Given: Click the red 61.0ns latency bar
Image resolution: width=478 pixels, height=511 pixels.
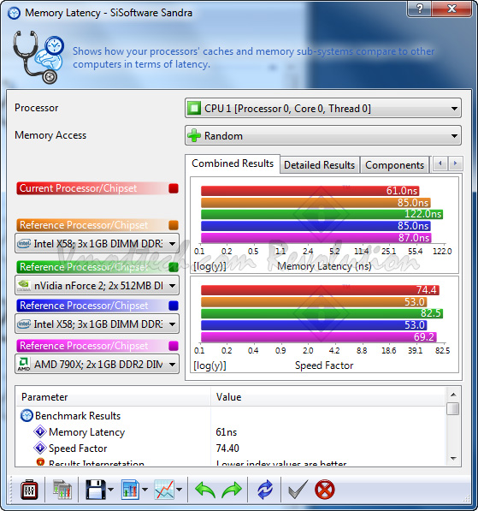Looking at the screenshot, I should tap(310, 191).
